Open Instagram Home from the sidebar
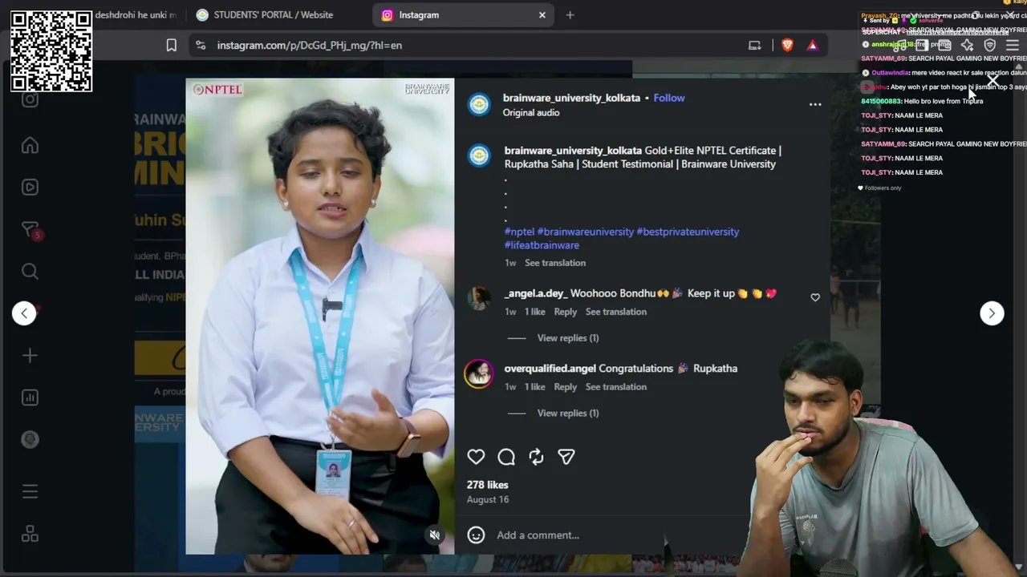Screen dimensions: 1027x577 30,145
